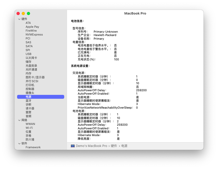Select 控制器 in the sidebar
218x169 pixels.
point(30,89)
